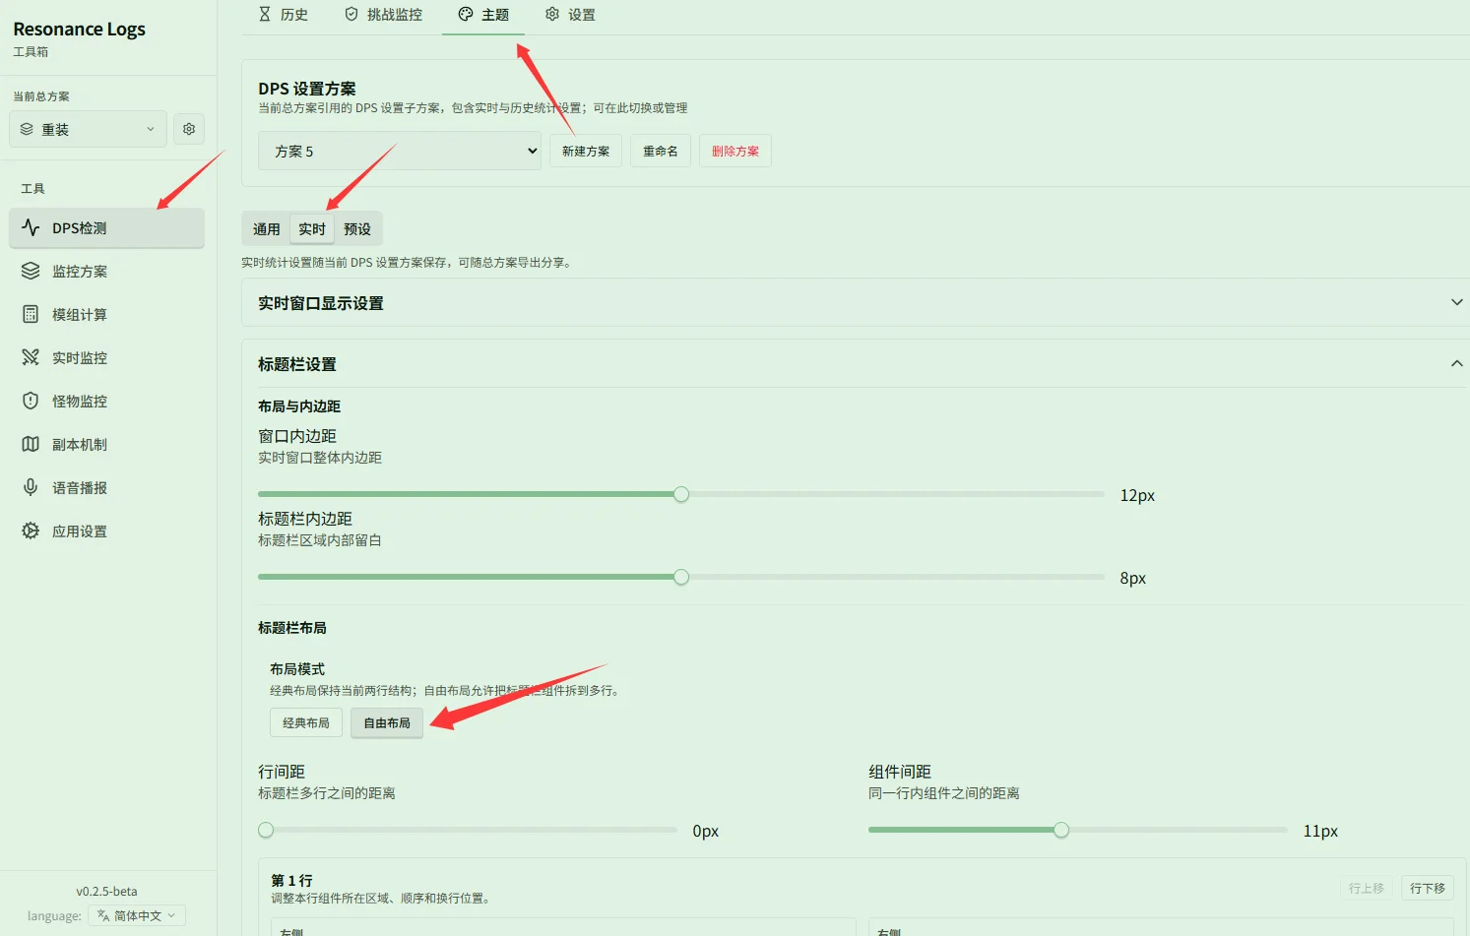The height and width of the screenshot is (936, 1470).
Task: Click the 窗口内边距 slider handle
Action: (x=681, y=494)
